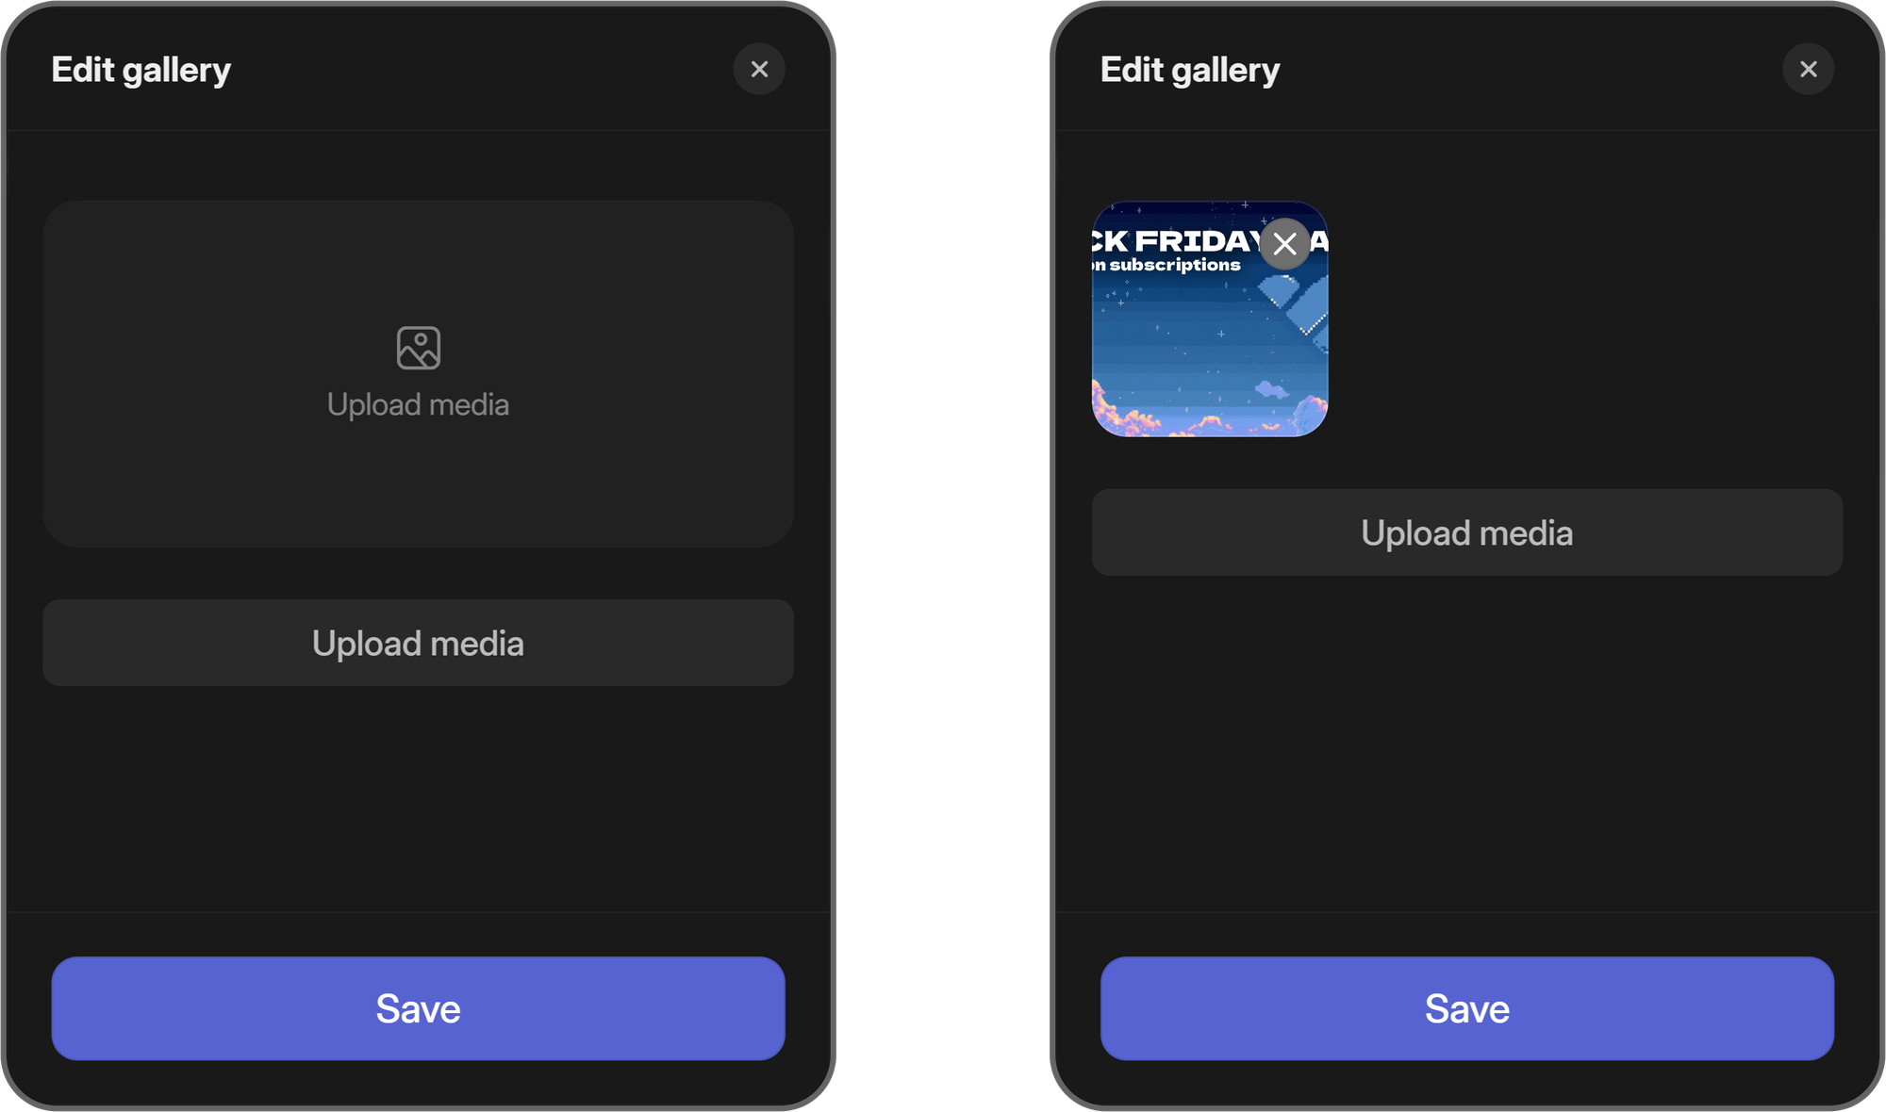Viewport: 1886px width, 1112px height.
Task: Click the image remove button on thumbnail
Action: pyautogui.click(x=1283, y=245)
